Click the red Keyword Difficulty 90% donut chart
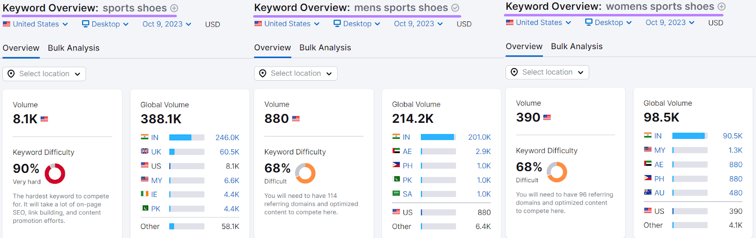Image resolution: width=756 pixels, height=238 pixels. 55,173
